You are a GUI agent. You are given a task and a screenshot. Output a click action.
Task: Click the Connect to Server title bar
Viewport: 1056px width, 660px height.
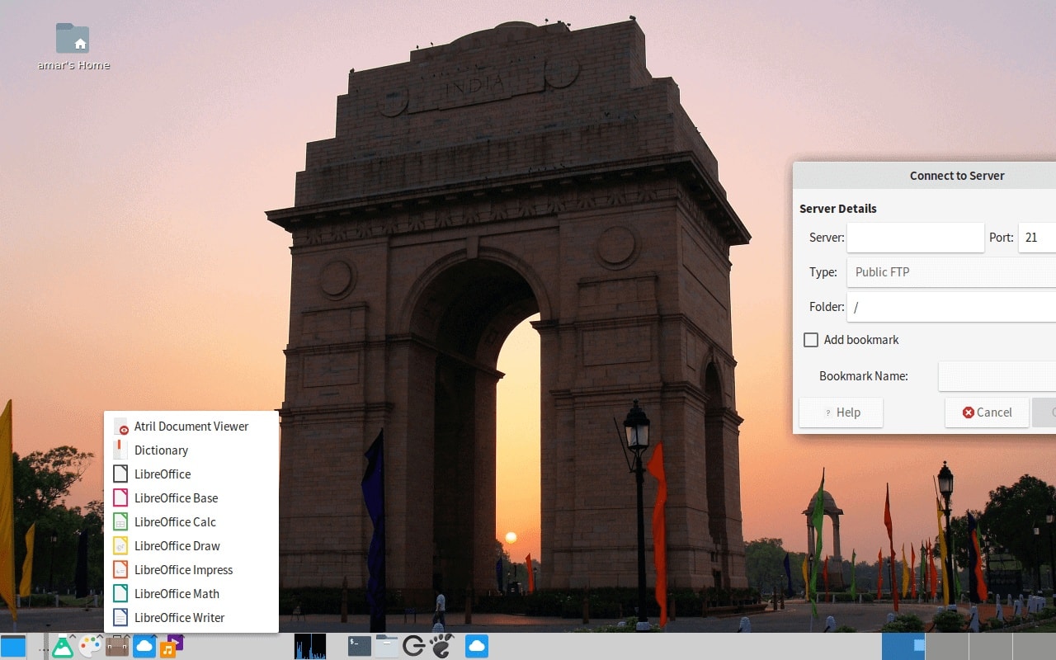pos(924,176)
